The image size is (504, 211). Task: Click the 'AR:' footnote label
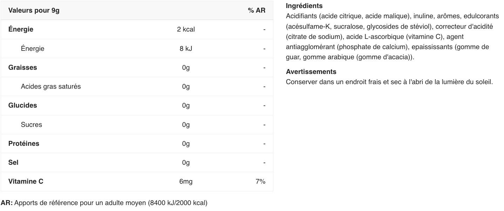coord(7,203)
